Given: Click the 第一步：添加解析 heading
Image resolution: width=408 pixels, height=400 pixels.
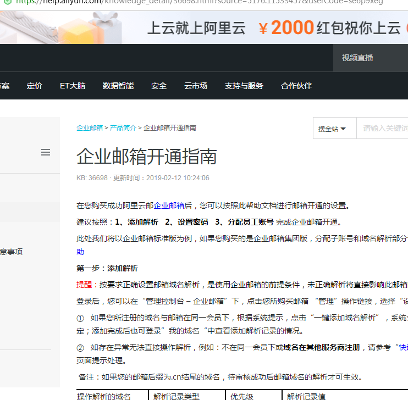Looking at the screenshot, I should point(107,268).
